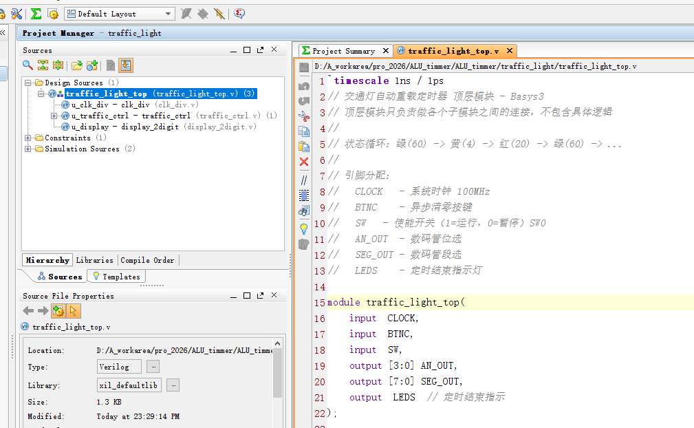
Task: Click browse button next to xil_defaultlib
Action: coord(173,385)
